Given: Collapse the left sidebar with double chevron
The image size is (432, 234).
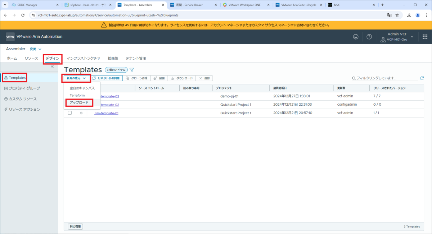Looking at the screenshot, I should (x=52, y=66).
